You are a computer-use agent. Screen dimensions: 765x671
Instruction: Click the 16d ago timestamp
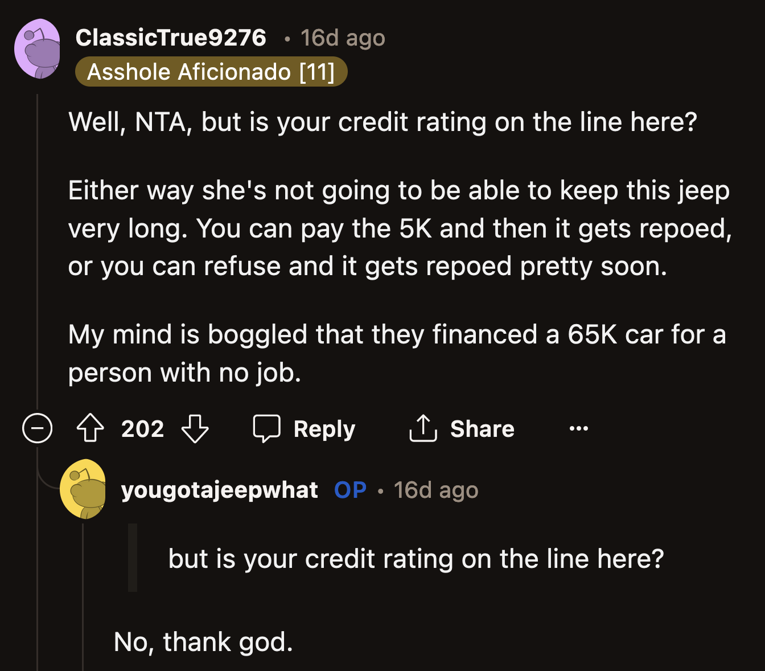[x=342, y=38]
